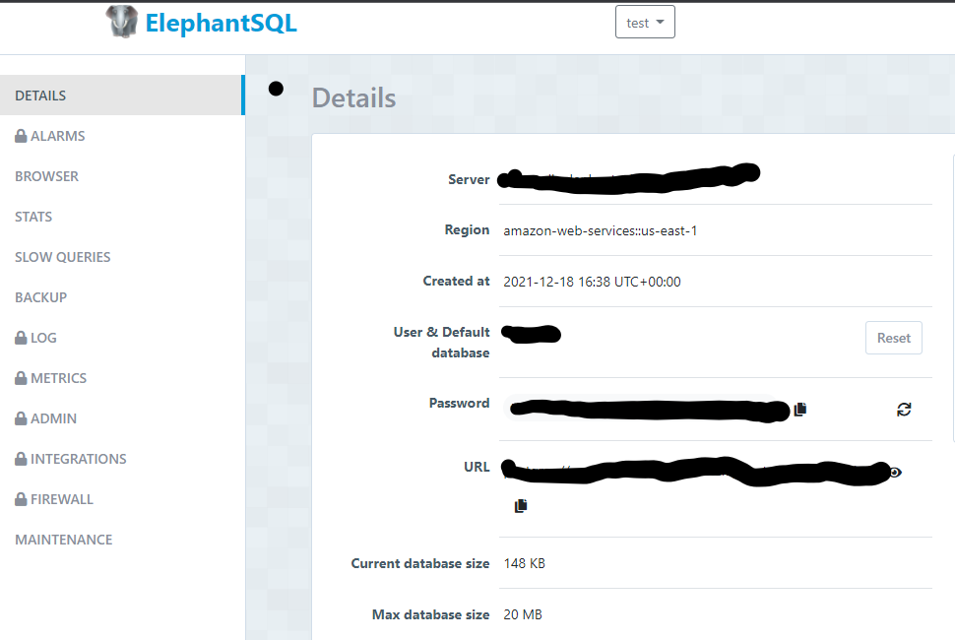Click the lock icon beside Admin
This screenshot has width=955, height=640.
(x=21, y=418)
